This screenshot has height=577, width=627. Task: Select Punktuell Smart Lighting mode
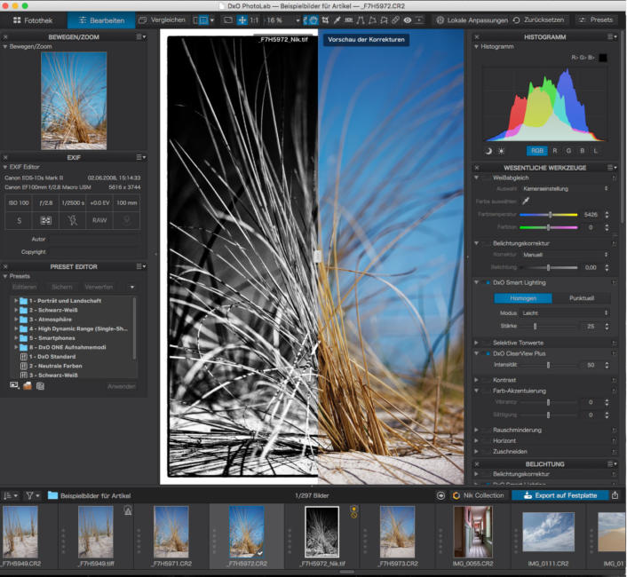pyautogui.click(x=582, y=298)
